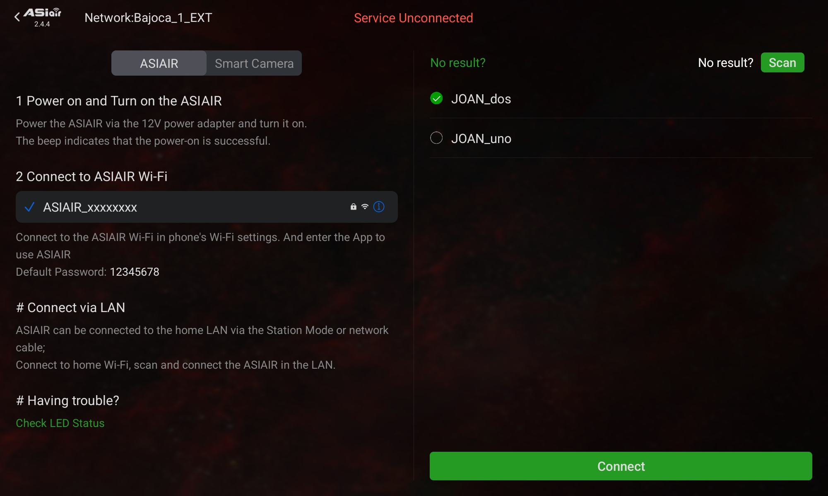828x496 pixels.
Task: Click the default password 12345678
Action: [135, 272]
